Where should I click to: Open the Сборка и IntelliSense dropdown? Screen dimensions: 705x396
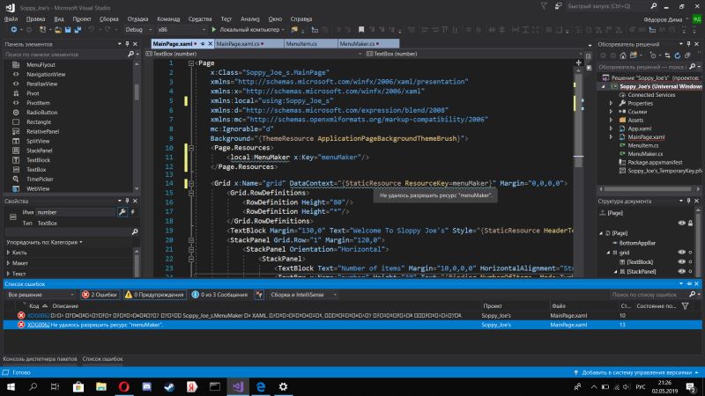(x=303, y=295)
